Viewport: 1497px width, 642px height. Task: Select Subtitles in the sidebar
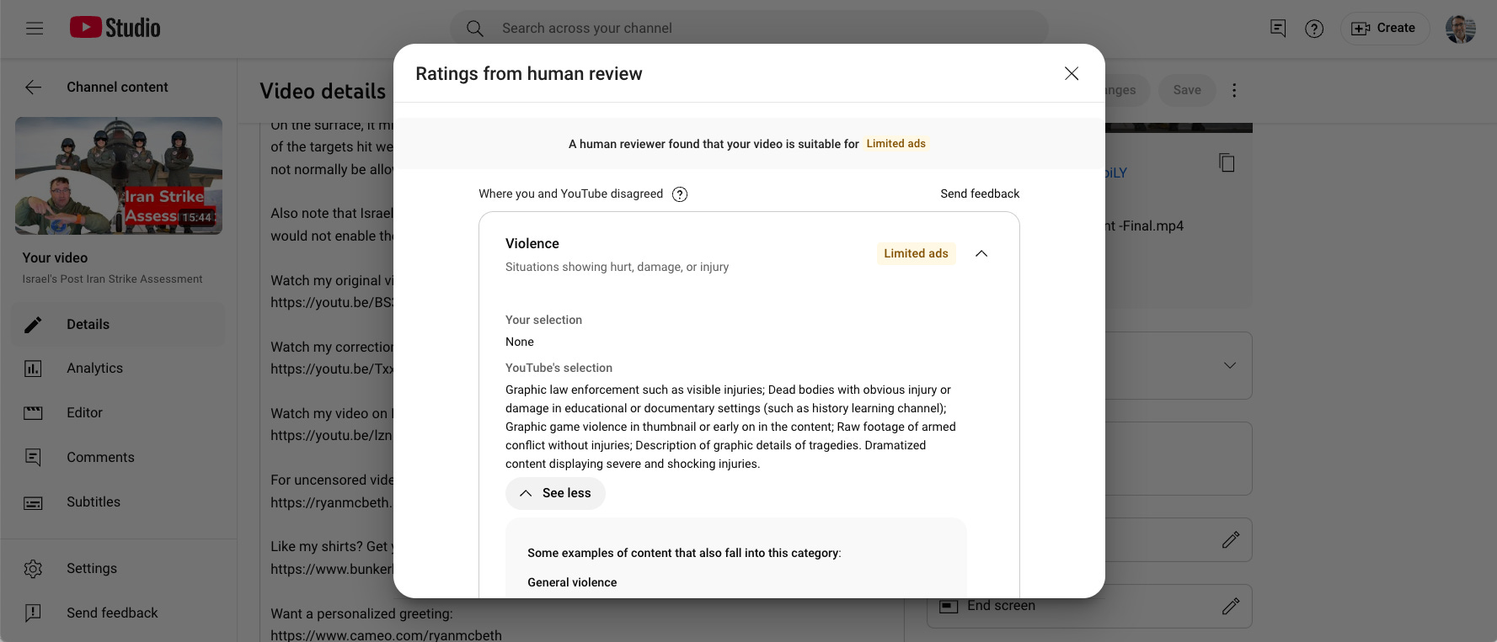pos(119,502)
